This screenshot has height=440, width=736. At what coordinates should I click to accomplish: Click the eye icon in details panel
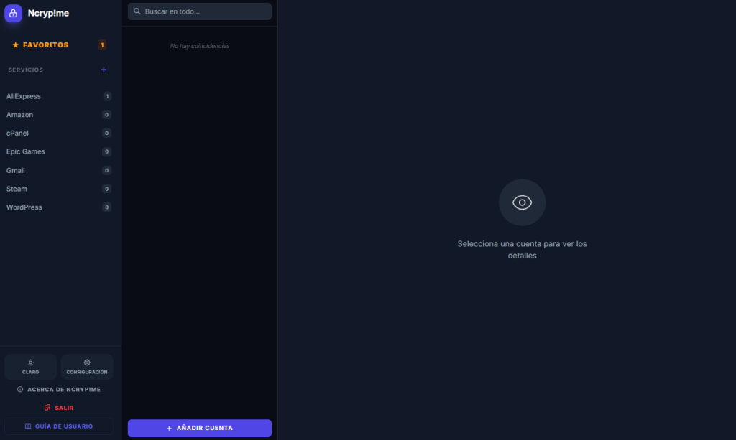point(522,202)
